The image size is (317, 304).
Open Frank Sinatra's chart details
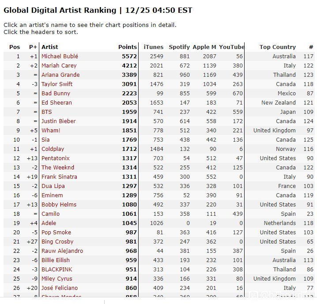[59, 177]
